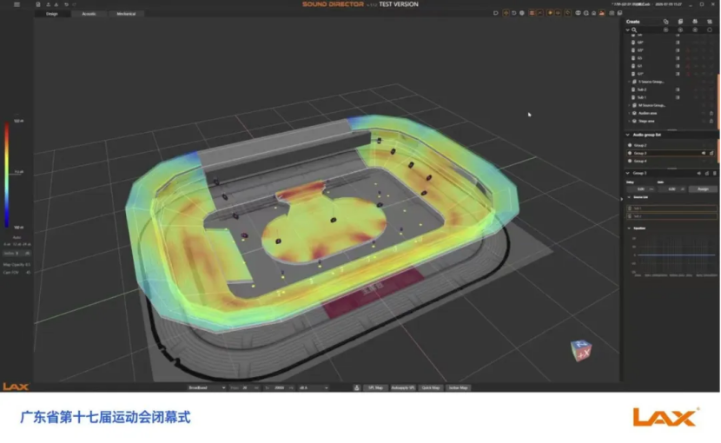
Task: Click the search magnifier in object list
Action: point(634,30)
